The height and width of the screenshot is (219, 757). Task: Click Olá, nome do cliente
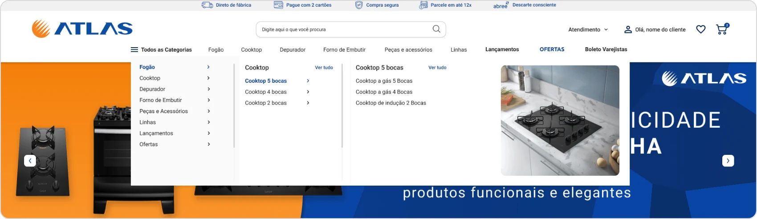(x=660, y=29)
